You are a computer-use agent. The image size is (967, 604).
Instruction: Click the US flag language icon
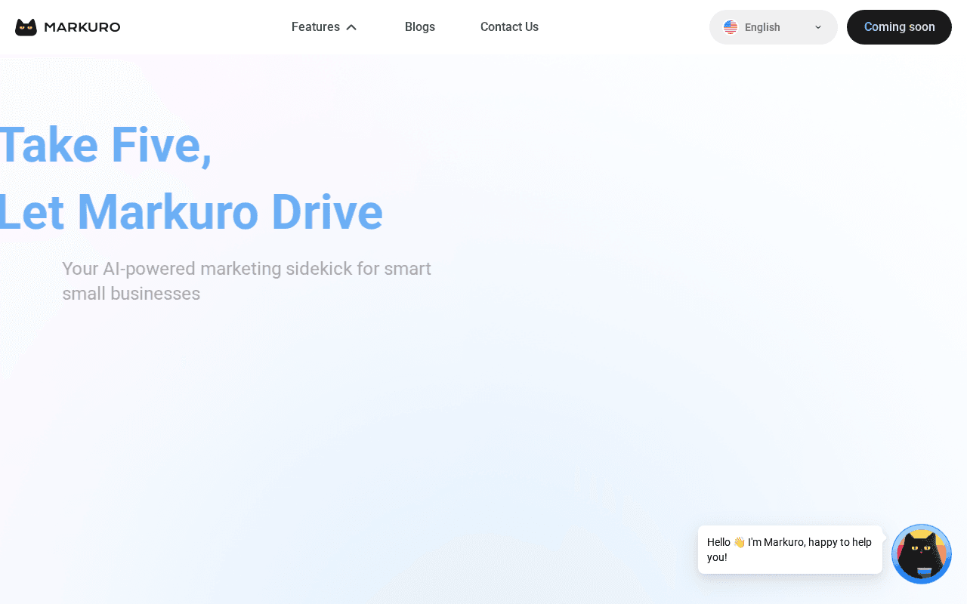click(731, 27)
